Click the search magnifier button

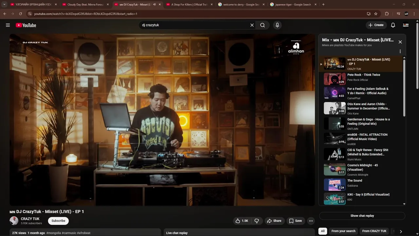pos(263,25)
